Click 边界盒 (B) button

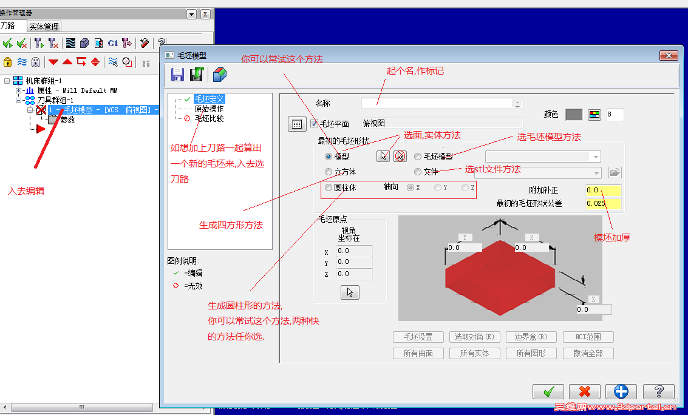(x=531, y=337)
